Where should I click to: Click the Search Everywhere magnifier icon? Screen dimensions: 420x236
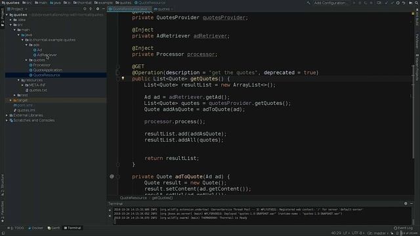(417, 3)
